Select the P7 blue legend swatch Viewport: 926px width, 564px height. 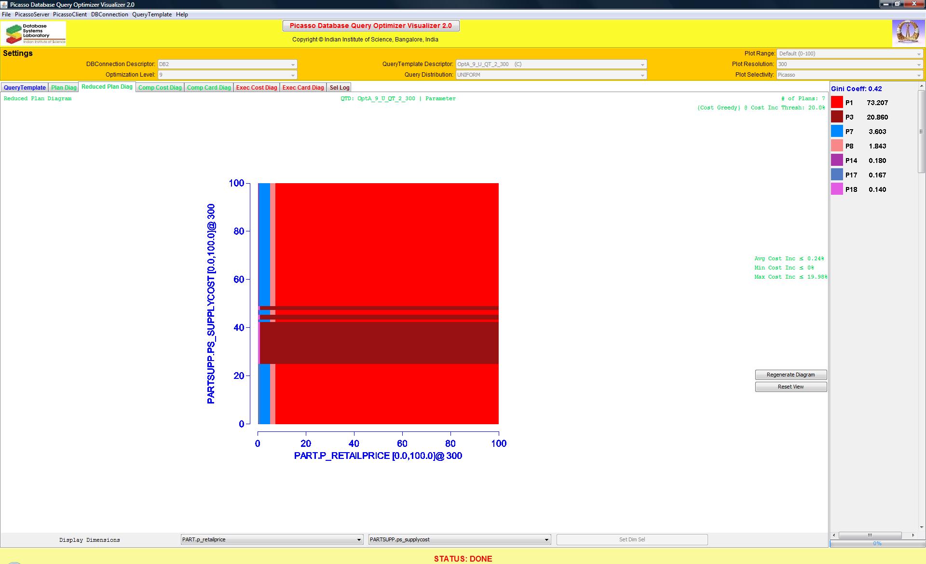(x=837, y=132)
